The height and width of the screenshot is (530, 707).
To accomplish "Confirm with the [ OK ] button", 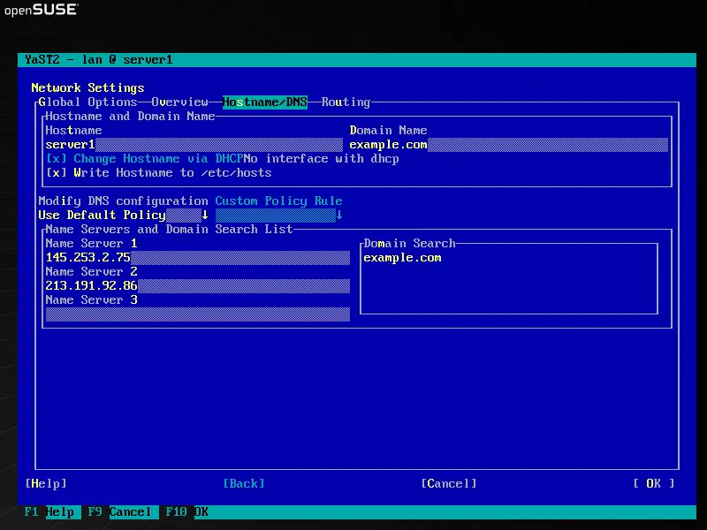I will [654, 483].
